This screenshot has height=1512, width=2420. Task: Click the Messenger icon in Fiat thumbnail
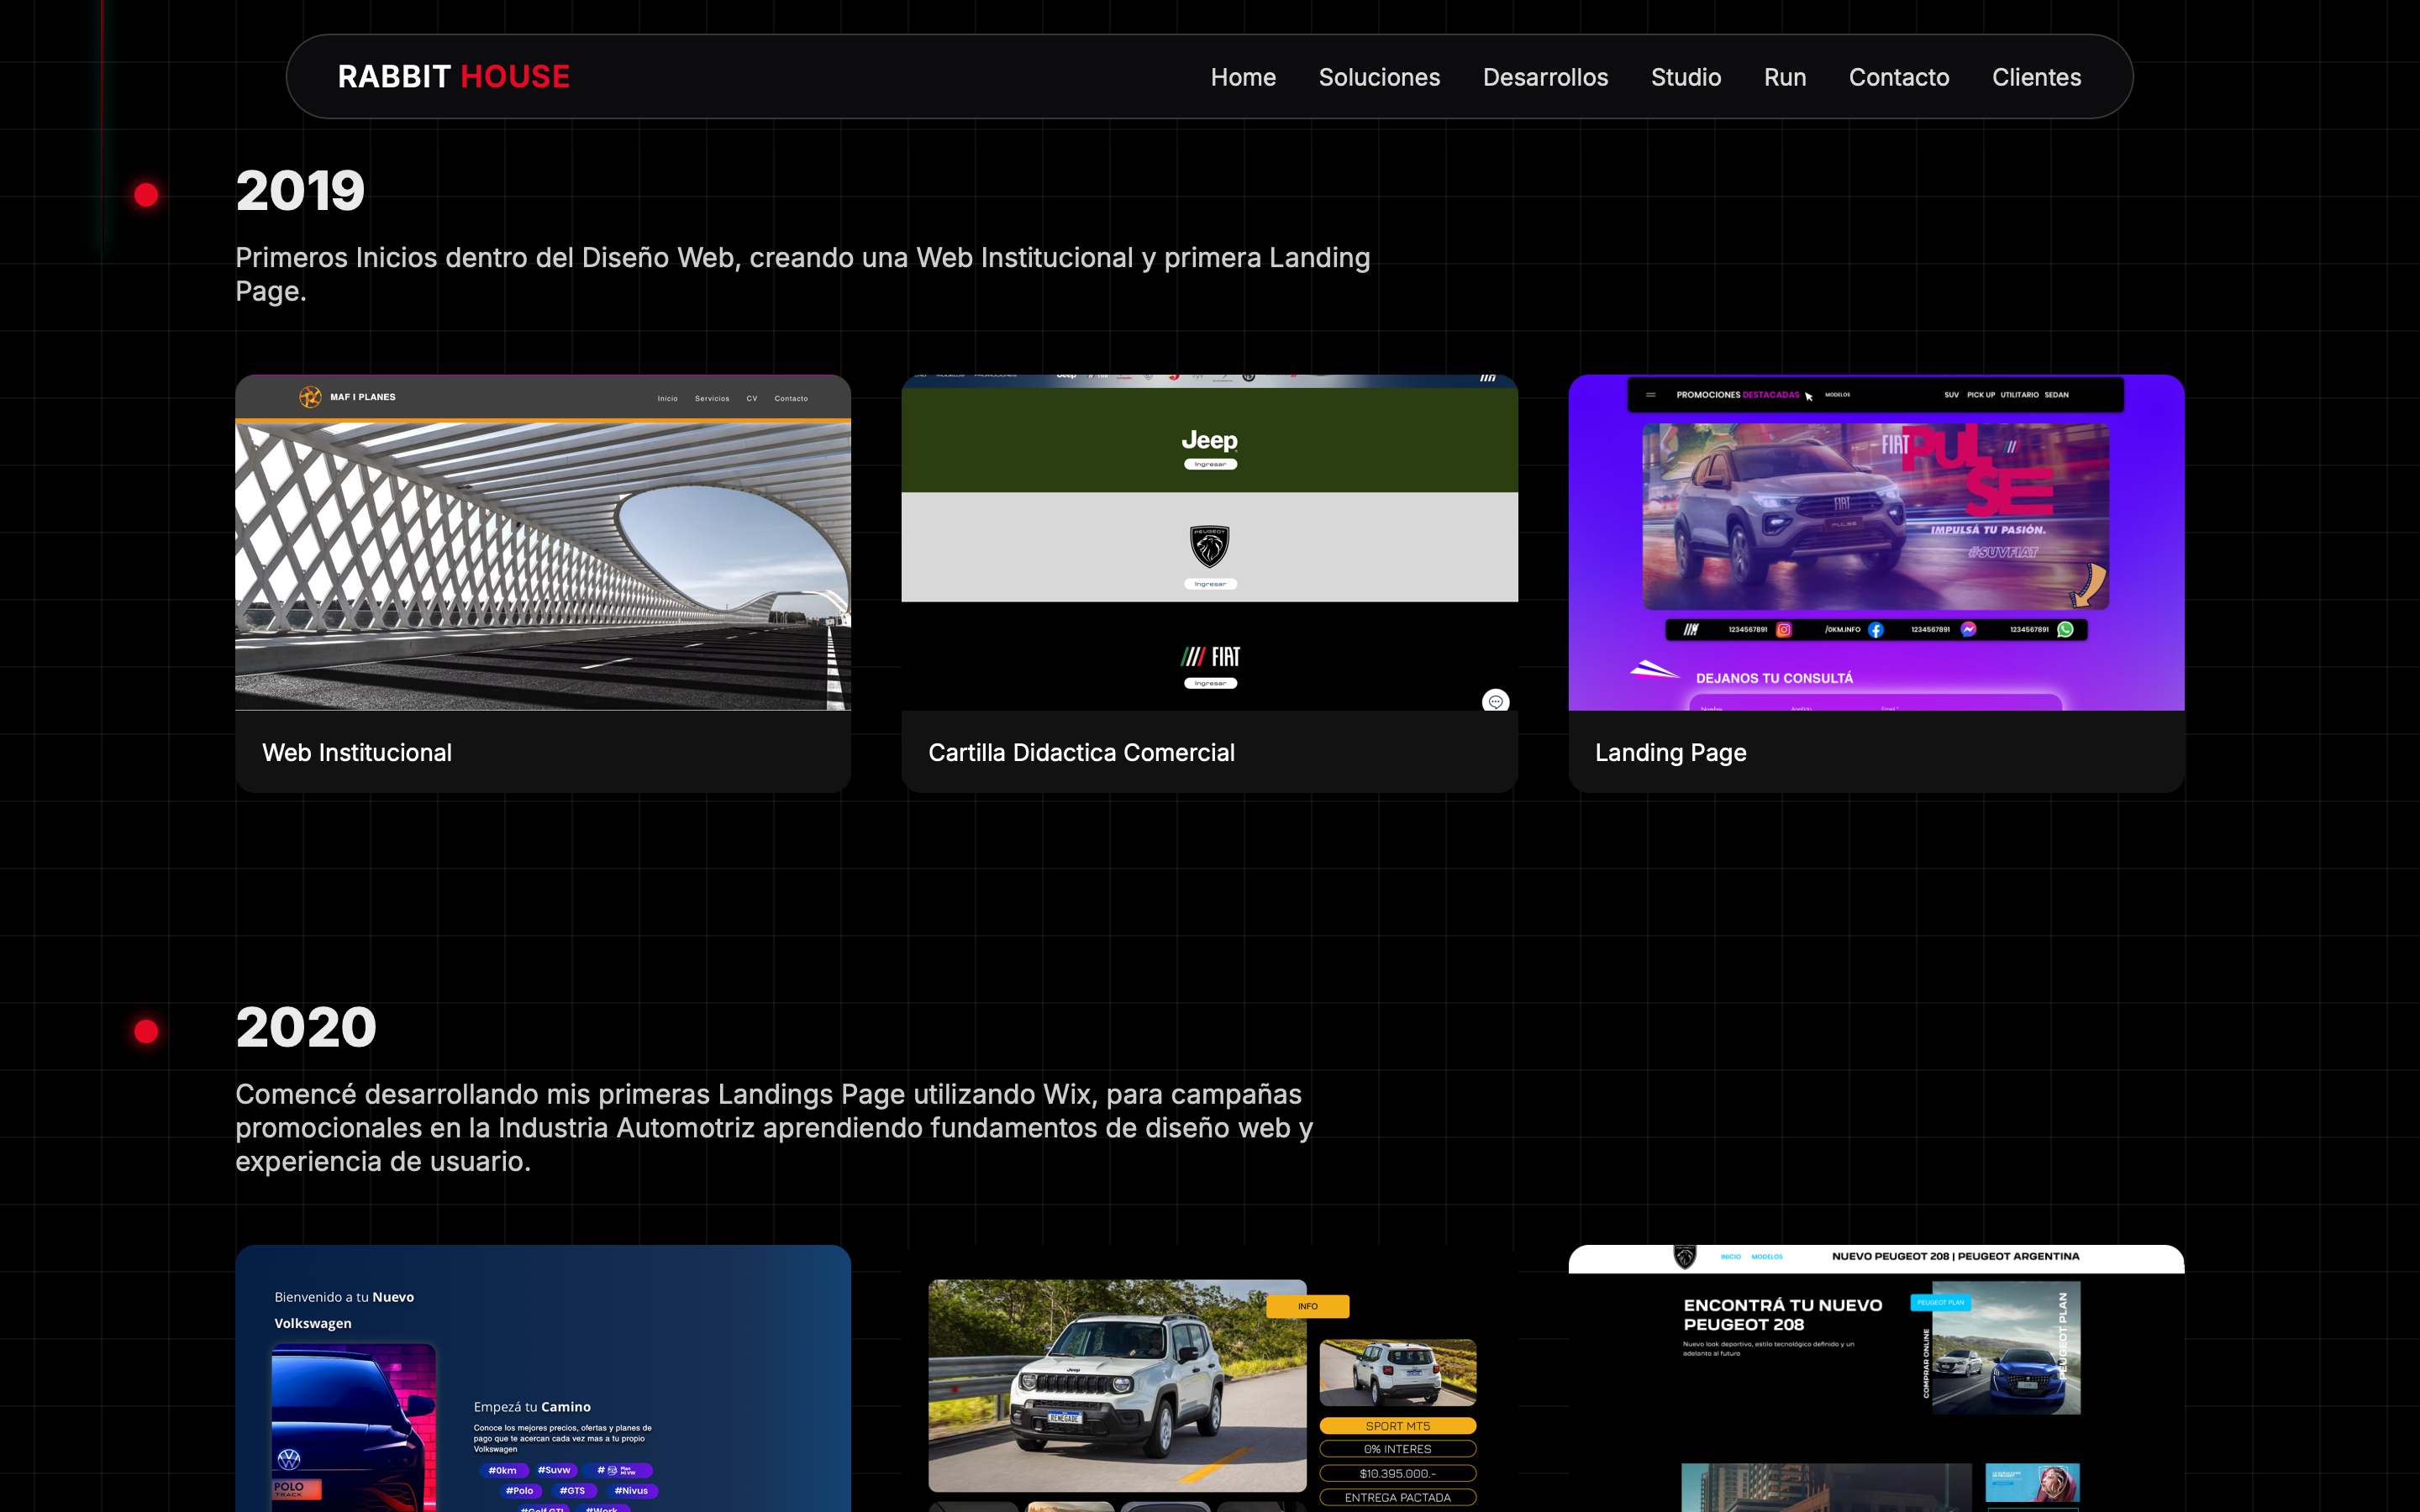click(1968, 630)
